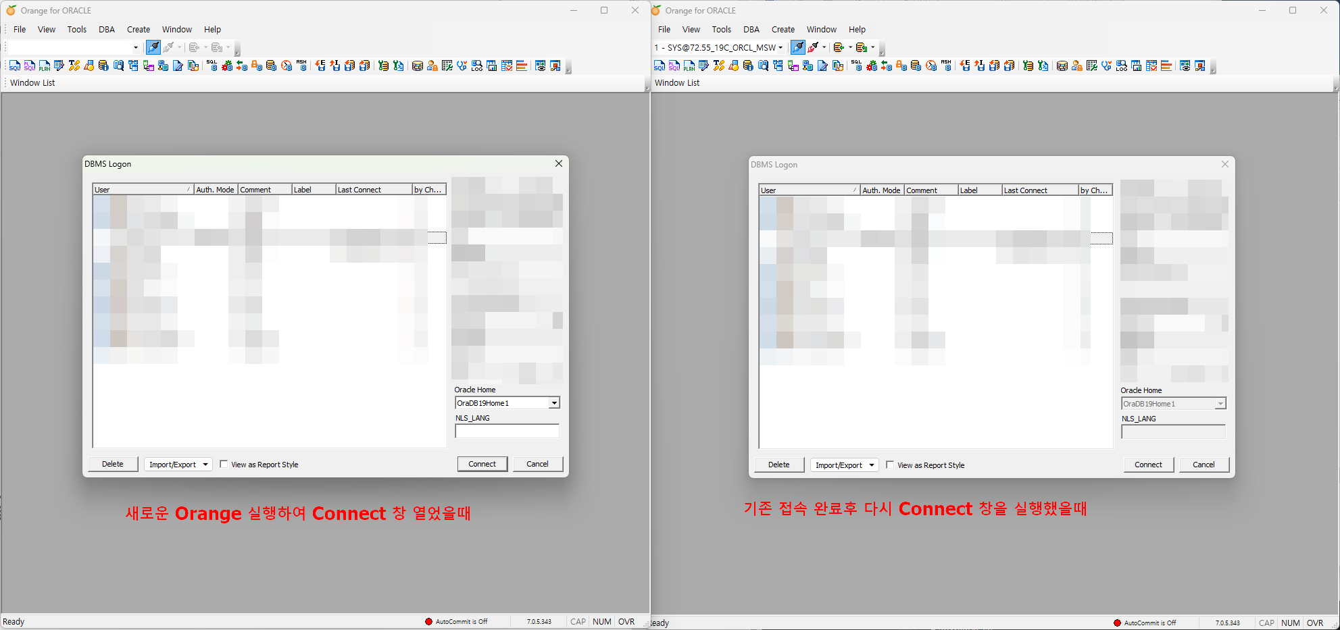Click ASH monitor icon in right Orange window
This screenshot has height=630, width=1340.
(946, 65)
